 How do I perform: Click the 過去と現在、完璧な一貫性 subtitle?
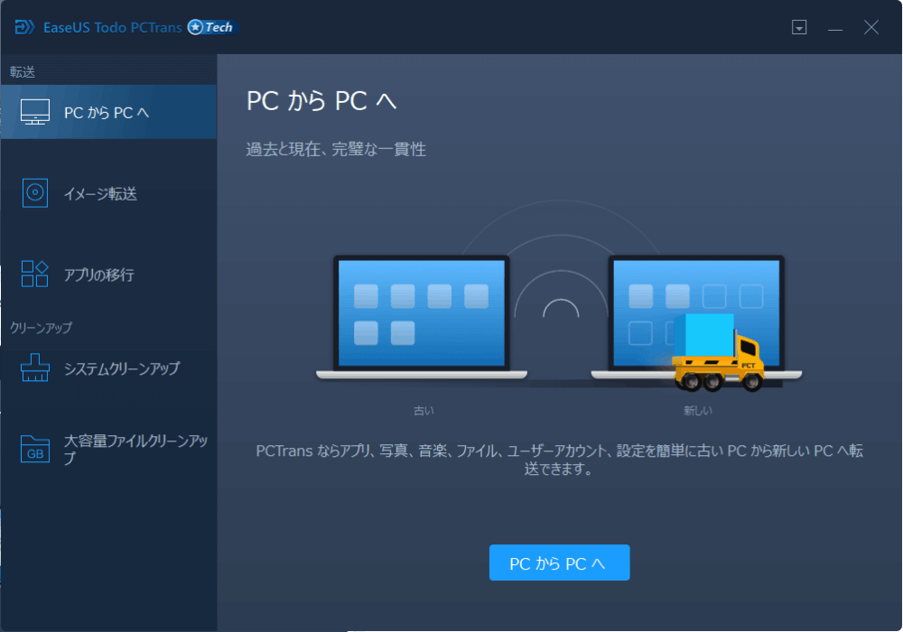click(336, 149)
